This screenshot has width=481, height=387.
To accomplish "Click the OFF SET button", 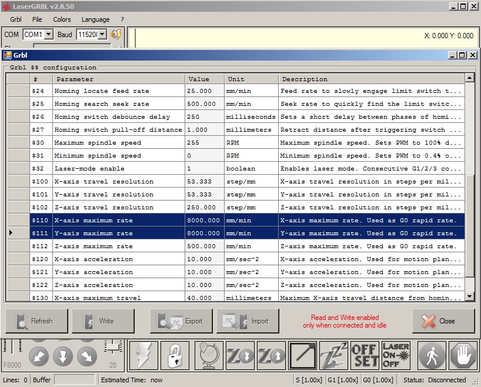I will (365, 355).
